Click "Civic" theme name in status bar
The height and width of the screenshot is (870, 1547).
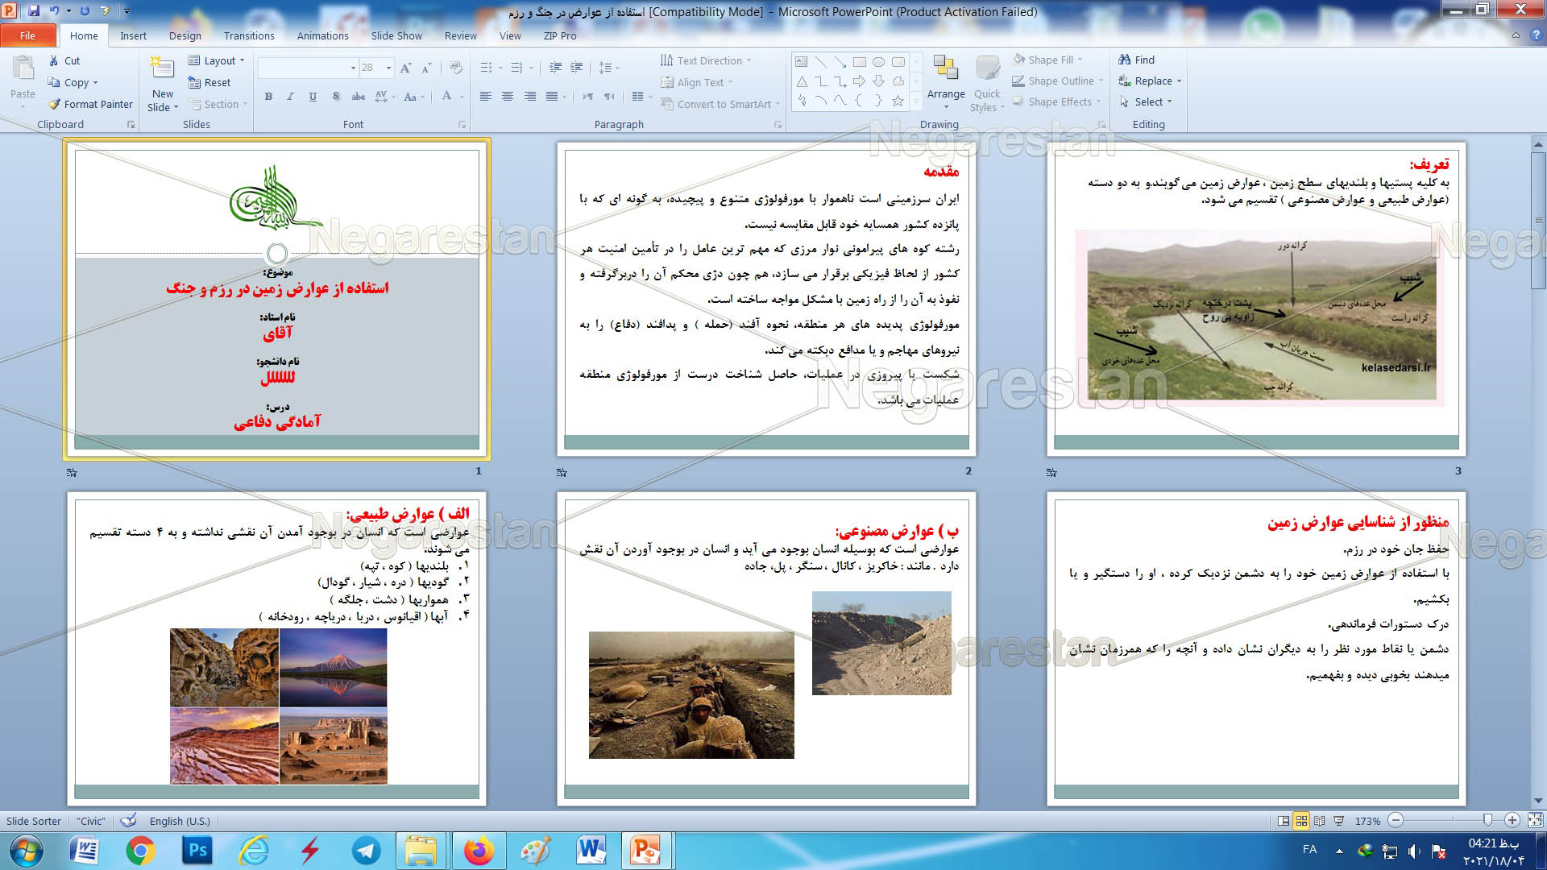pyautogui.click(x=91, y=821)
